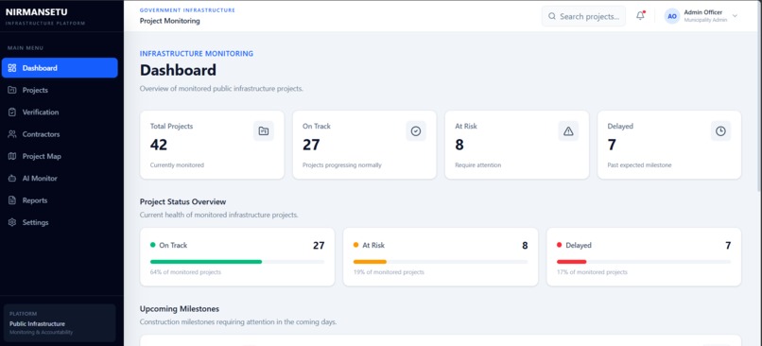Viewport: 762px width, 346px height.
Task: Click the Verification clipboard icon
Action: [12, 112]
